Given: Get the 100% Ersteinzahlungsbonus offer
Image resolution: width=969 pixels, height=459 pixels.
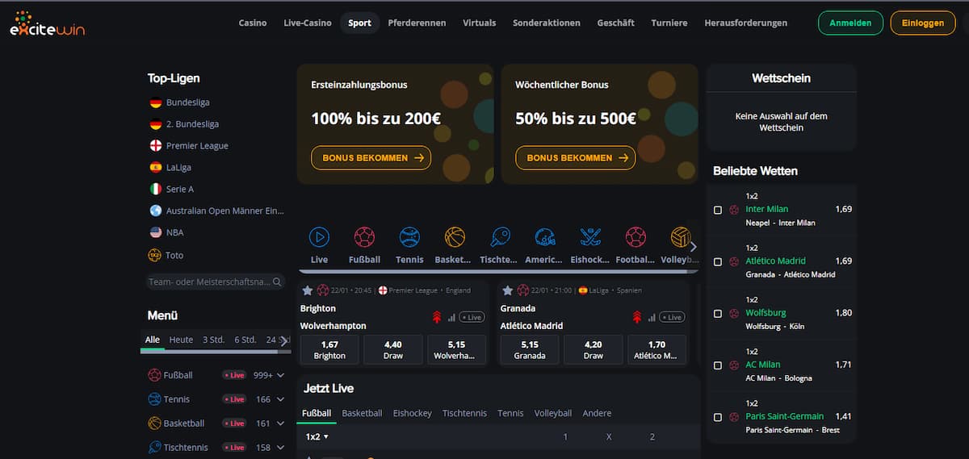Looking at the screenshot, I should (x=371, y=158).
